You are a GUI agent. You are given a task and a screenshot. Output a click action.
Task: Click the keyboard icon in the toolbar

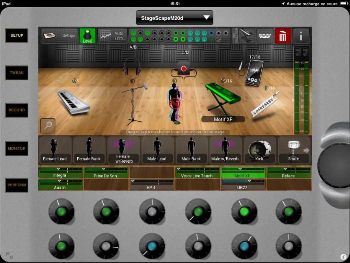point(265,36)
